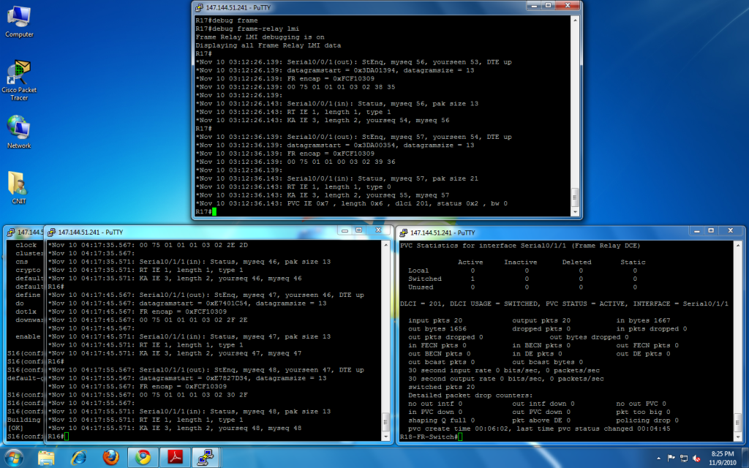The height and width of the screenshot is (468, 749).
Task: Click the Windows Start orb
Action: [15, 457]
